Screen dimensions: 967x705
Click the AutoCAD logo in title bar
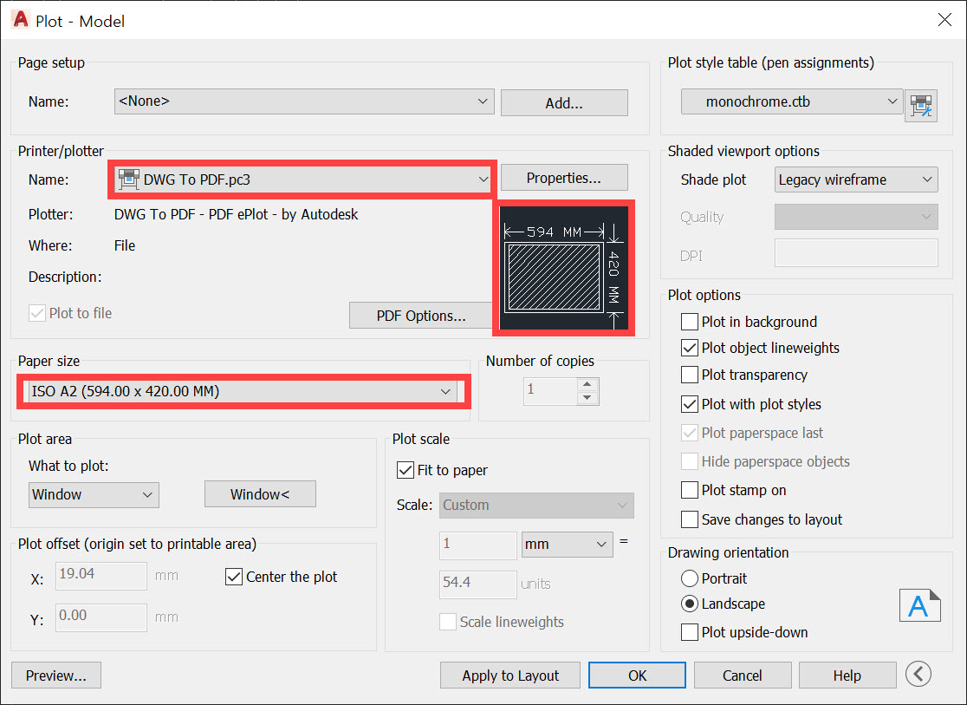[x=20, y=20]
